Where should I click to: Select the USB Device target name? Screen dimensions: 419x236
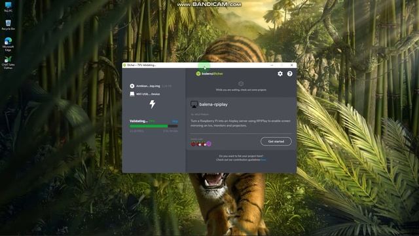148,94
